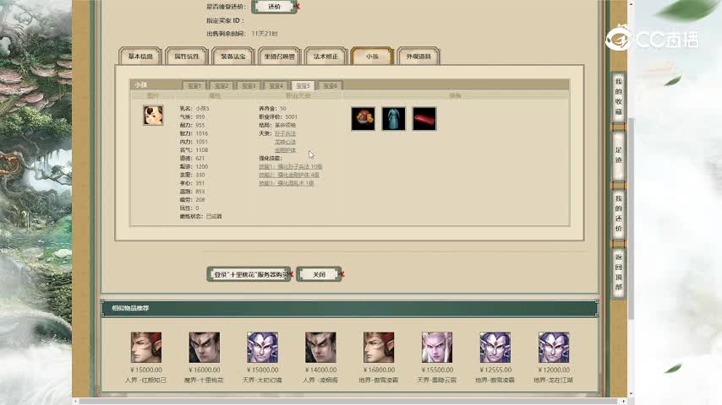Select child sub-tab 宝宝2

(x=222, y=85)
